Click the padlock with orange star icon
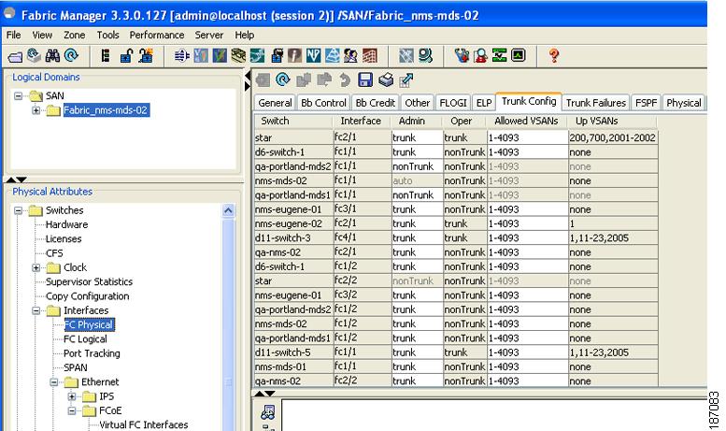The height and width of the screenshot is (431, 726). 146,55
